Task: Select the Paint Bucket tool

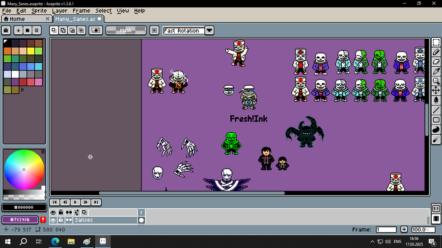Action: click(436, 100)
